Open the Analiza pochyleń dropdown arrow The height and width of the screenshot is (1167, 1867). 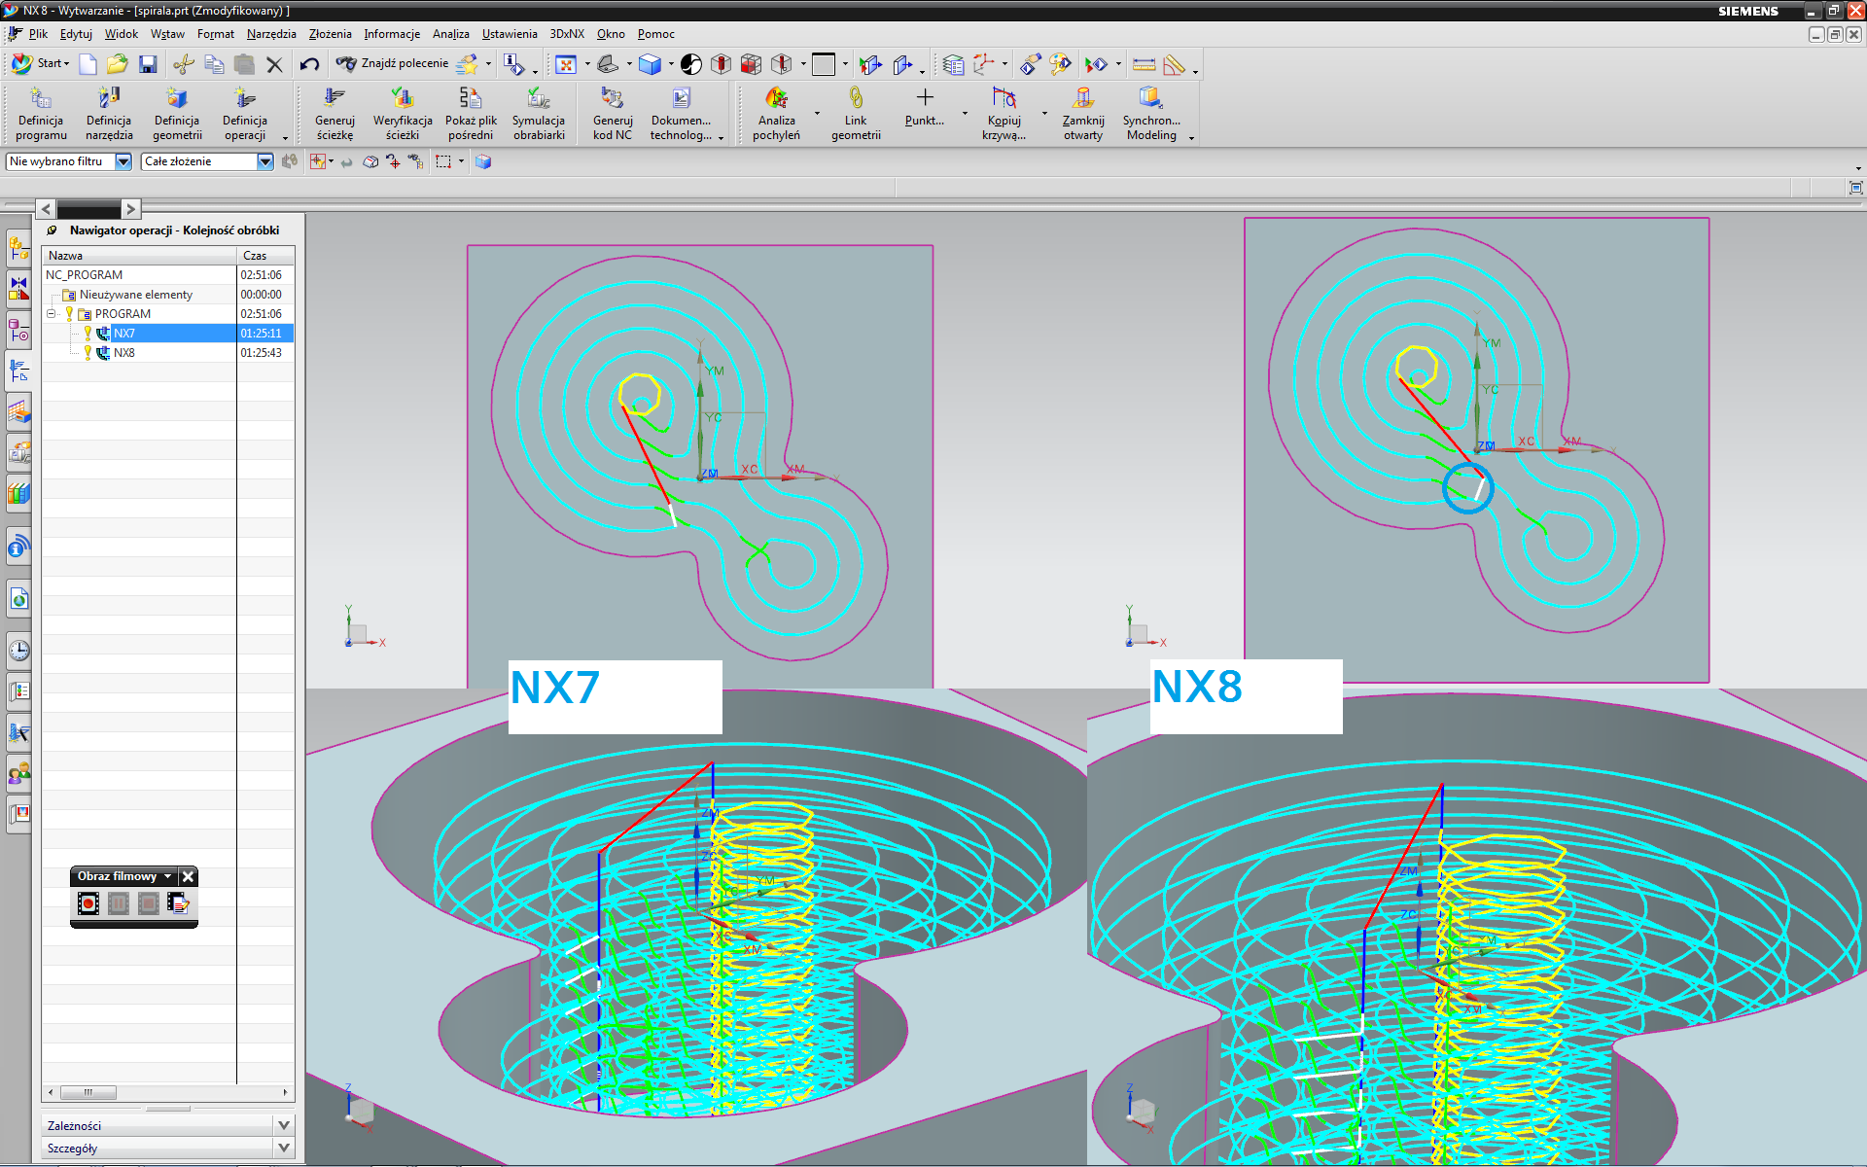point(817,114)
